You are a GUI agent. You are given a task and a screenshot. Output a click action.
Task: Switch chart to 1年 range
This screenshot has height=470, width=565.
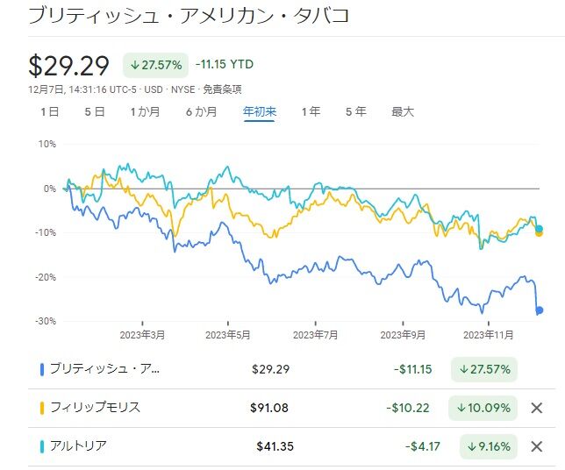coord(311,111)
